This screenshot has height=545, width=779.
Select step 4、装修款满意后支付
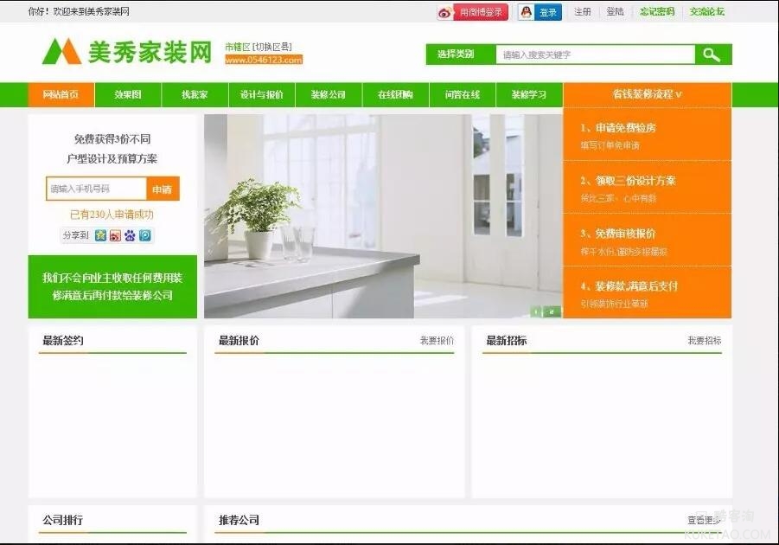tap(648, 292)
